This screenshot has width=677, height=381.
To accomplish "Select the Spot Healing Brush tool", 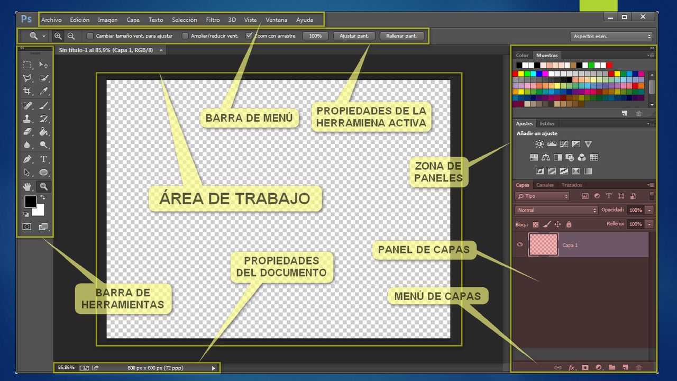I will click(x=27, y=106).
